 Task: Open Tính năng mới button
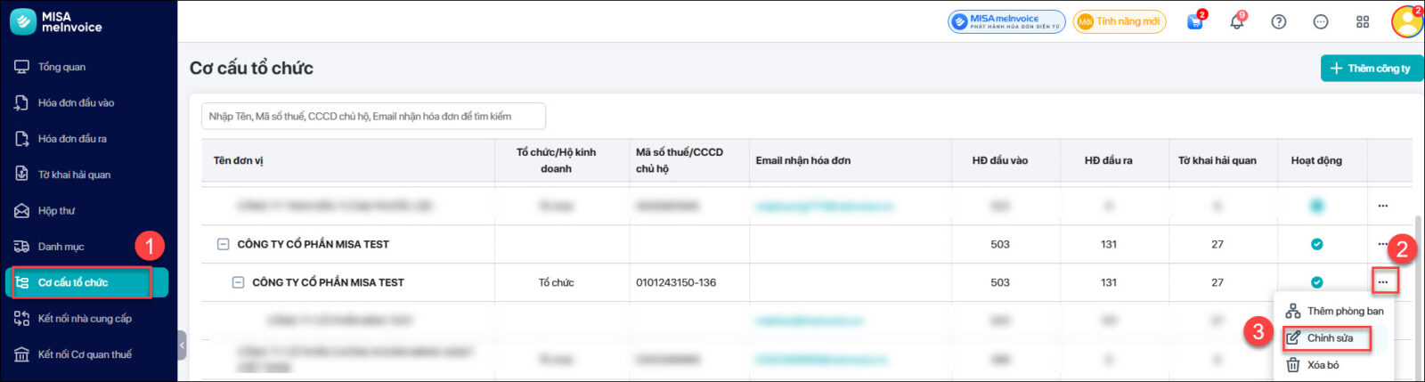point(1120,21)
